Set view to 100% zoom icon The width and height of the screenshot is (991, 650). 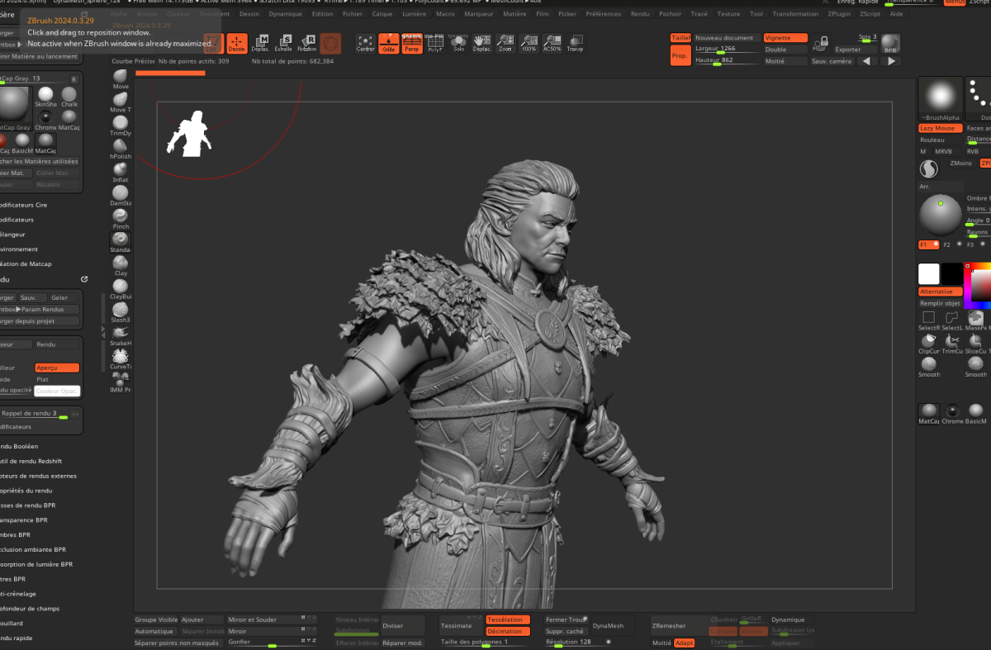click(529, 44)
